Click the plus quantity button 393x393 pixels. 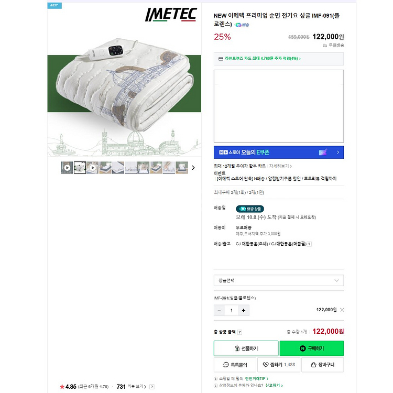click(243, 310)
